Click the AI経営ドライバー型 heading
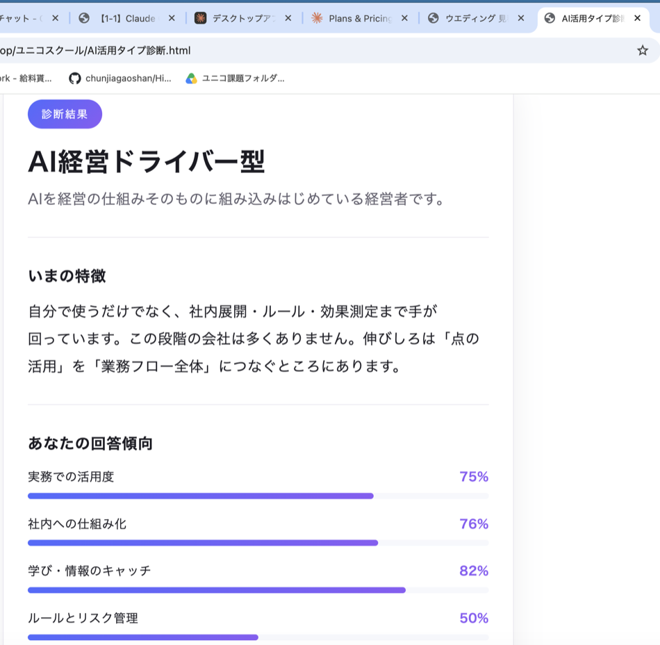The image size is (660, 645). [x=147, y=162]
